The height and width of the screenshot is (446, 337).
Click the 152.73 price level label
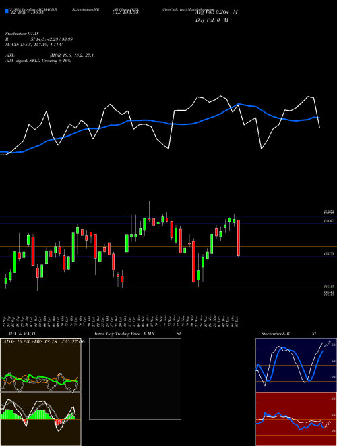coord(329,253)
